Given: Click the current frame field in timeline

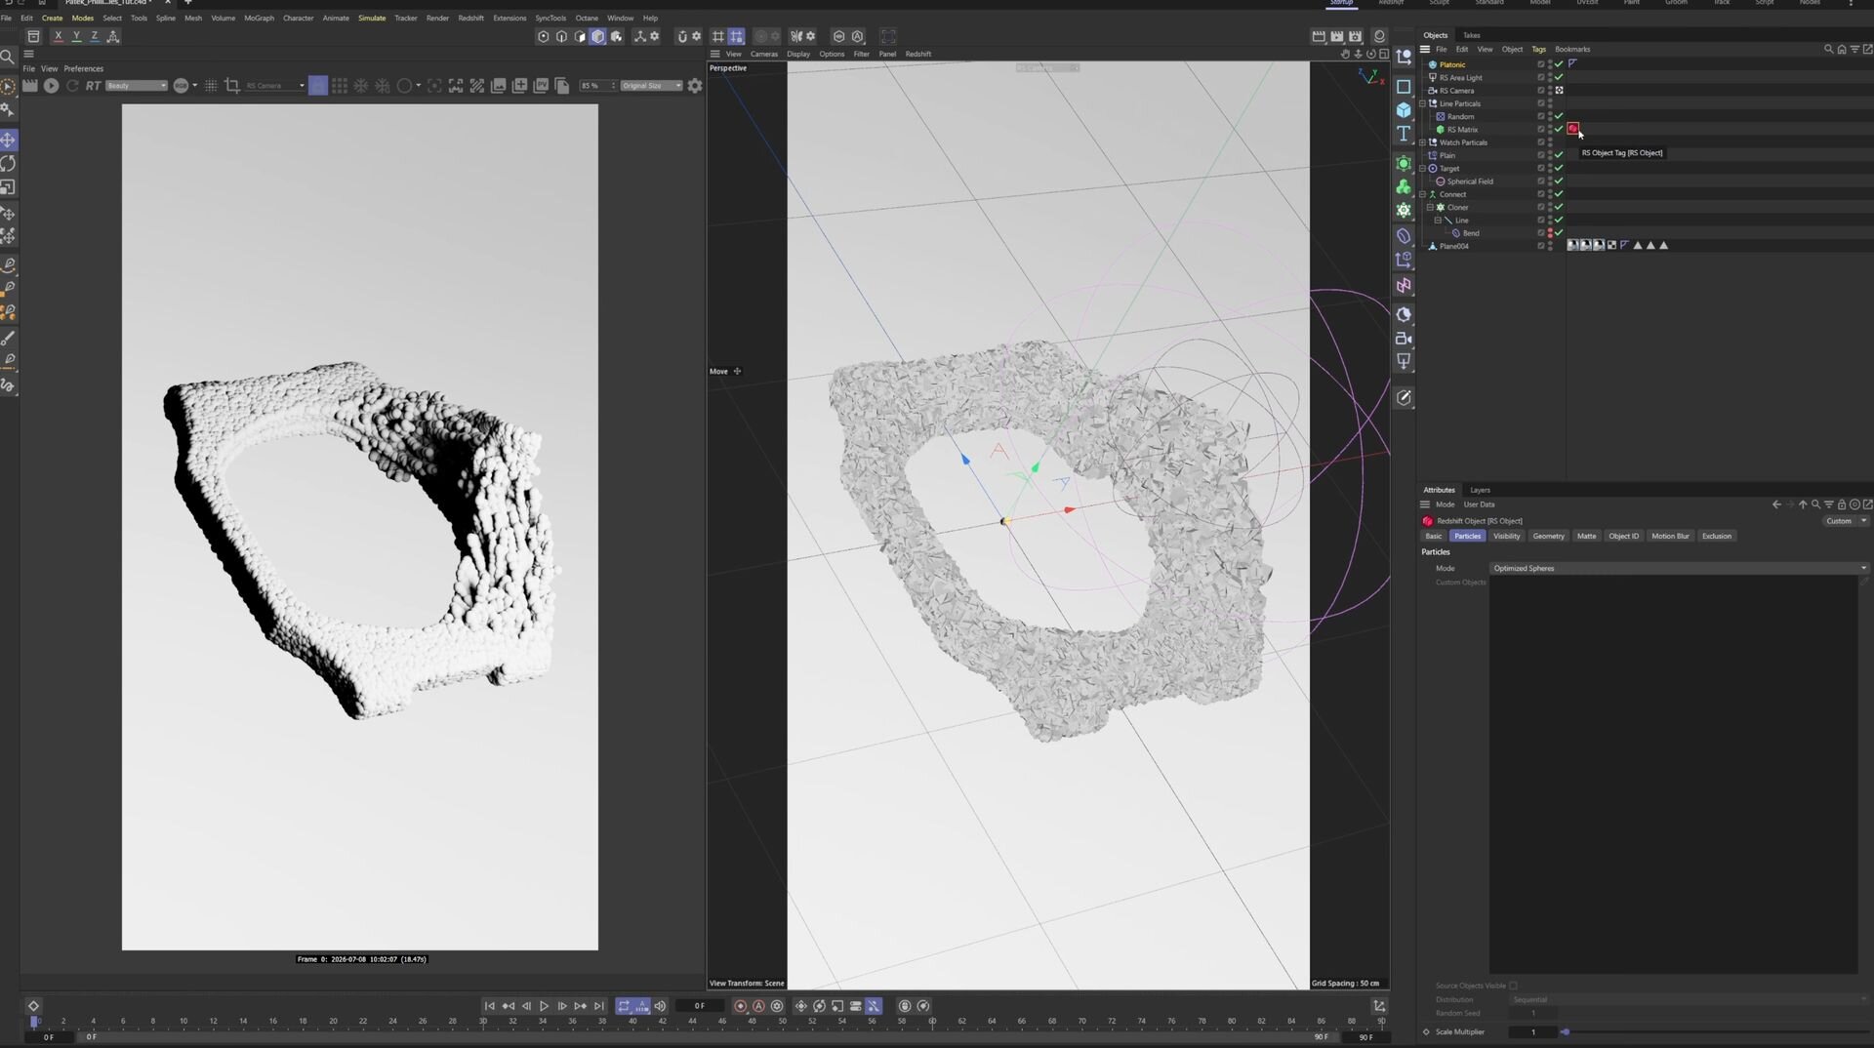Looking at the screenshot, I should tap(699, 1006).
